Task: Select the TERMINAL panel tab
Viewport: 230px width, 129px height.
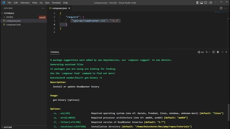Action: click(55, 52)
